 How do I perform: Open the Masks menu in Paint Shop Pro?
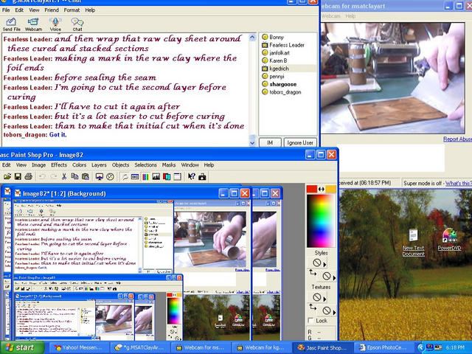[169, 164]
